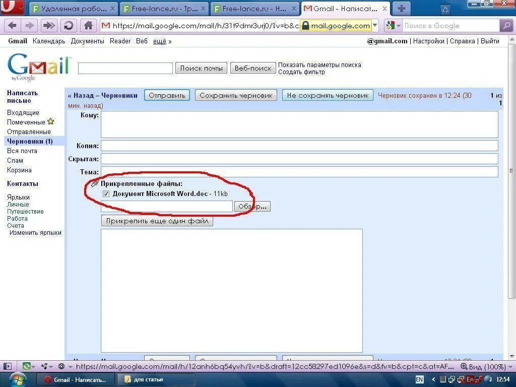Go back via « Назад – Черновики link
The height and width of the screenshot is (387, 516).
point(103,95)
